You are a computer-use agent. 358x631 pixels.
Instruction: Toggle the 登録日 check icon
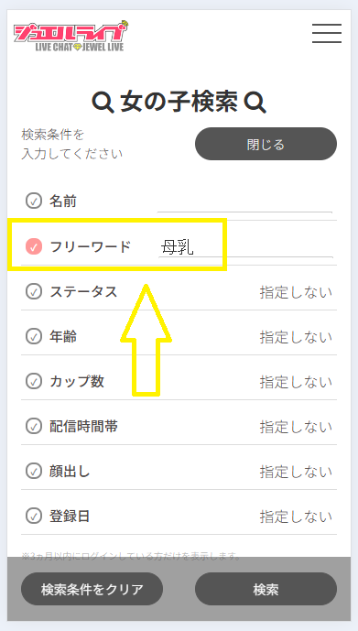pyautogui.click(x=34, y=516)
